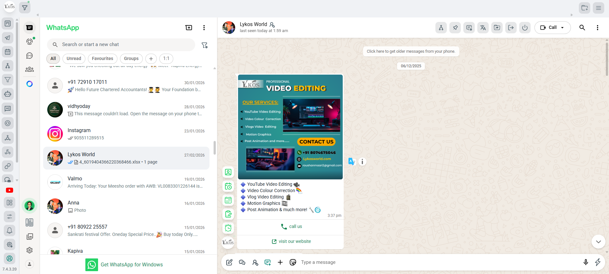Toggle the power icon in chat header
The height and width of the screenshot is (274, 609).
pos(525,28)
